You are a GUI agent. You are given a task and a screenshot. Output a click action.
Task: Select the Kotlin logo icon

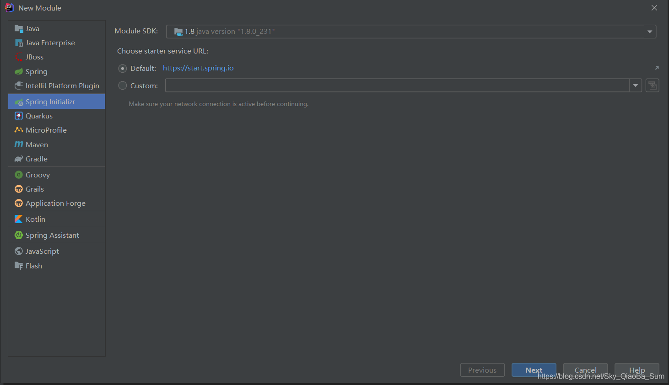pyautogui.click(x=19, y=219)
